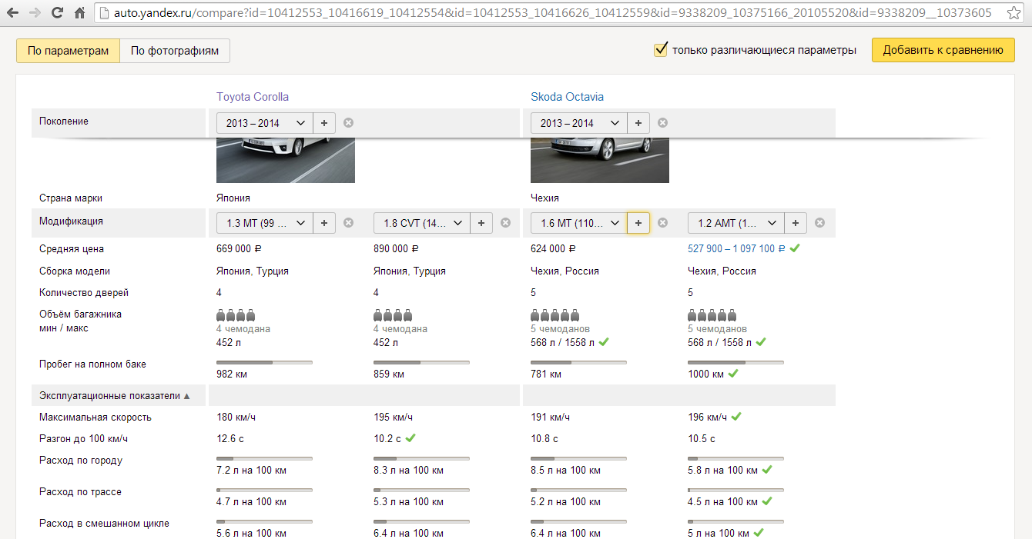Screen dimensions: 1032x539
Task: Remove the Toyota Corolla 2013–2014 generation
Action: pos(348,123)
